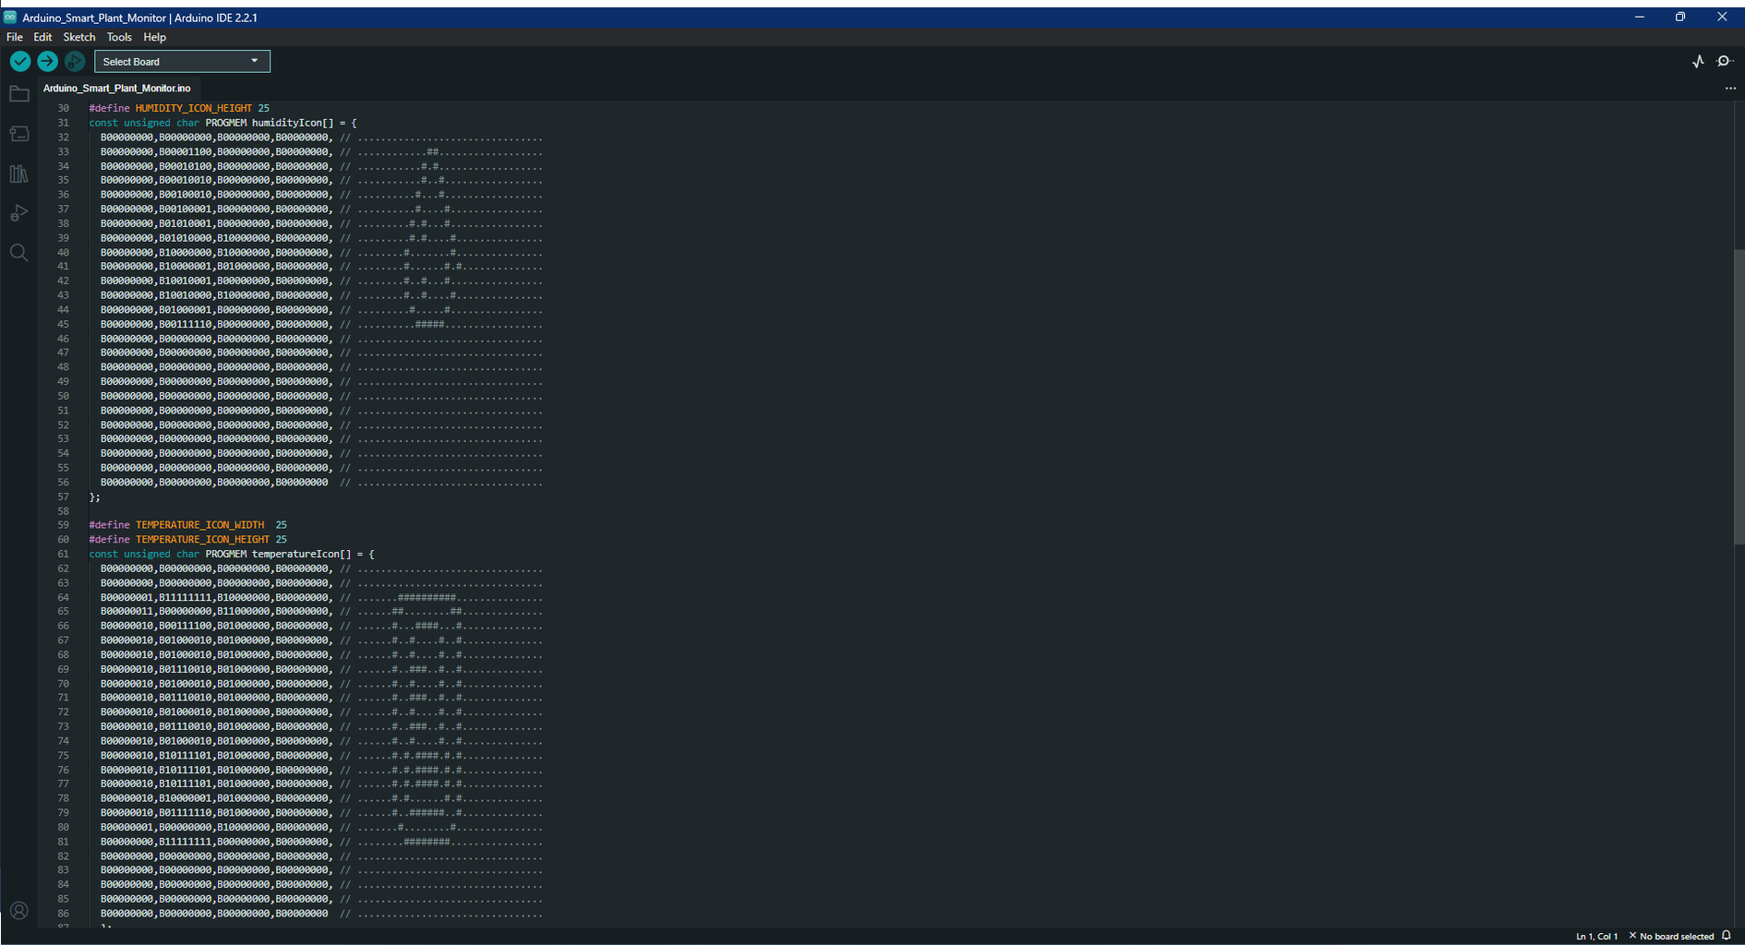Open the Tools menu
Screen dimensions: 1745x945
pos(119,37)
